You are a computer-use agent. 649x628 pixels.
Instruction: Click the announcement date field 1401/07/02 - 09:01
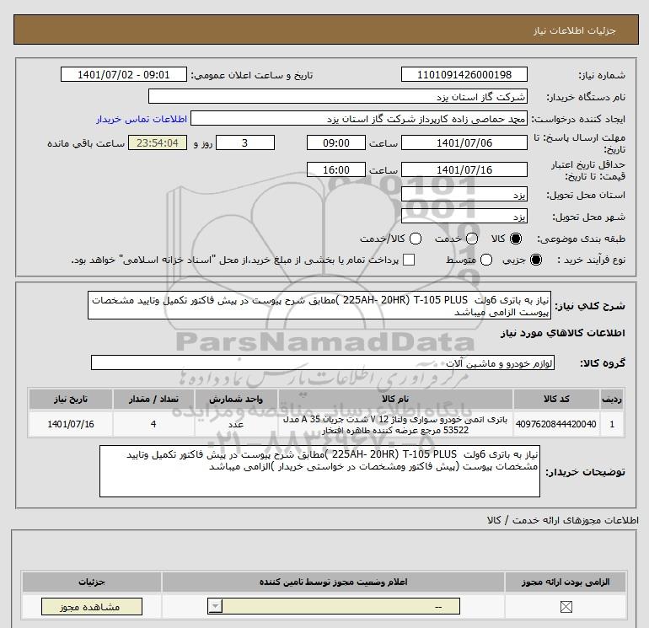coord(123,74)
